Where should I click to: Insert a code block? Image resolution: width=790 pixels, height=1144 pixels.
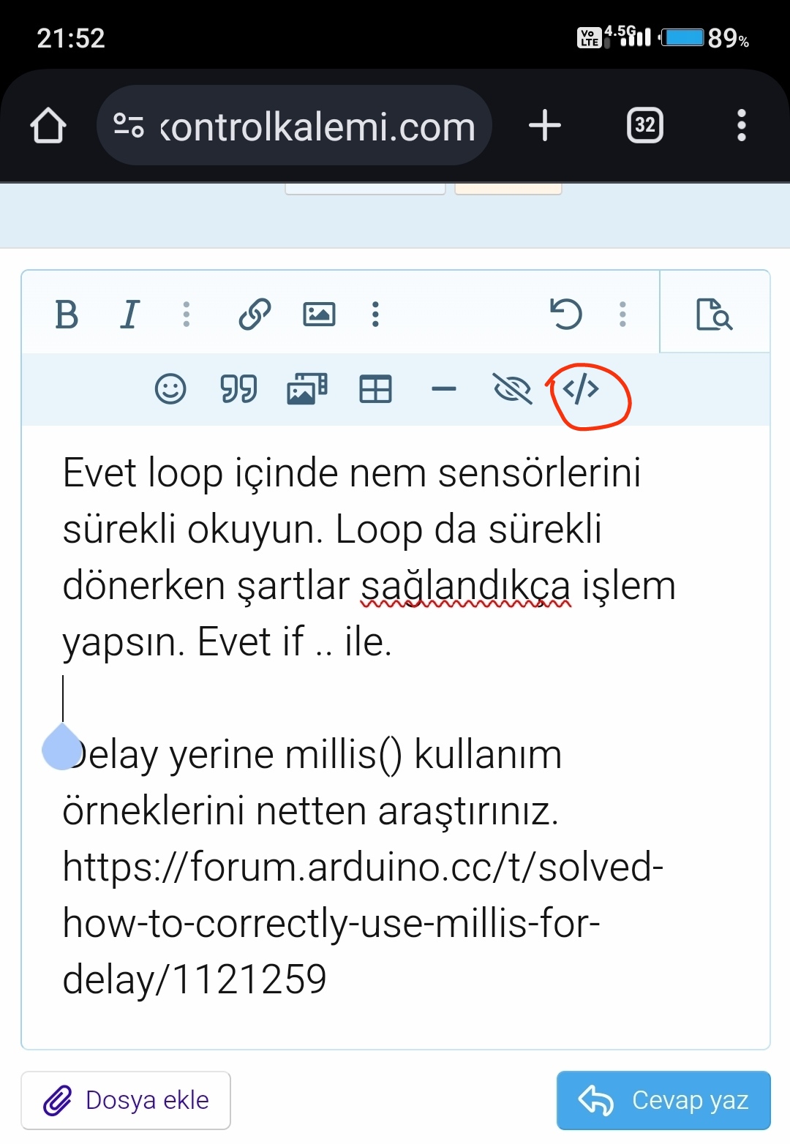(581, 389)
